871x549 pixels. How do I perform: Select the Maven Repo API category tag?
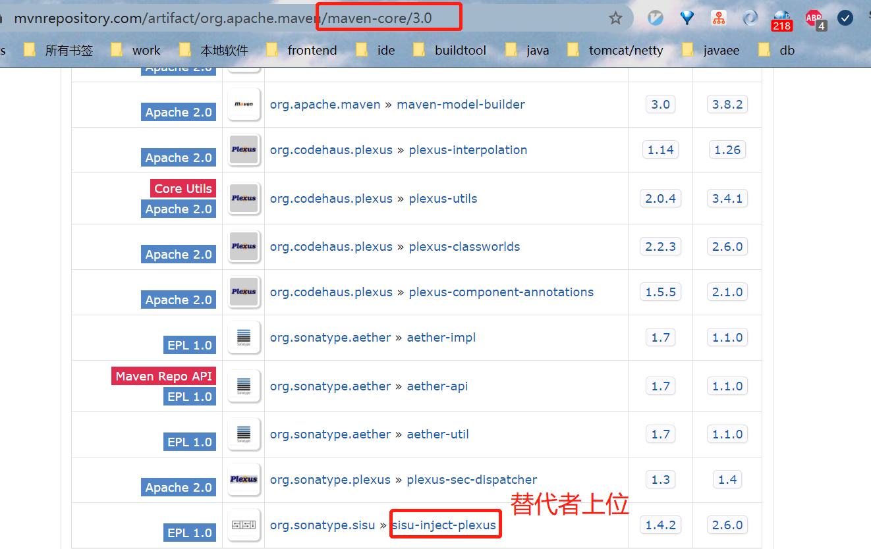[164, 376]
